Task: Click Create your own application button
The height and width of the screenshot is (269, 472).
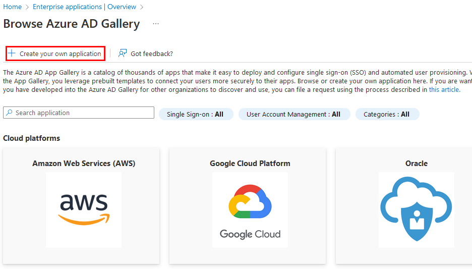Action: [x=55, y=53]
